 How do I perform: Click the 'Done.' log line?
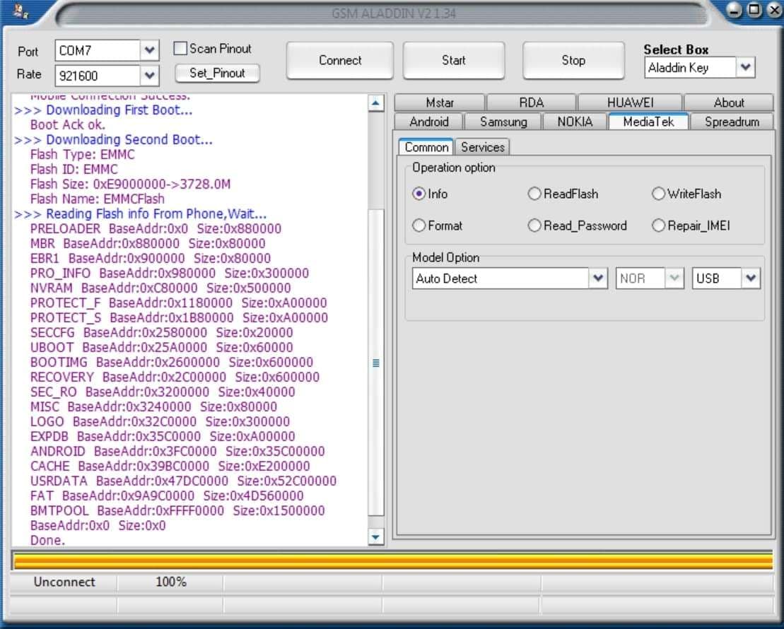[47, 540]
